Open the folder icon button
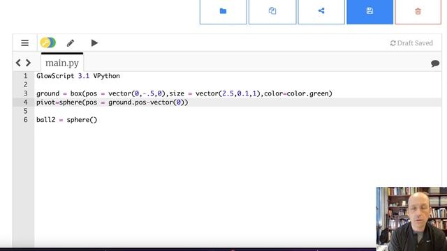Viewport: 447px width, 251px height. click(223, 11)
